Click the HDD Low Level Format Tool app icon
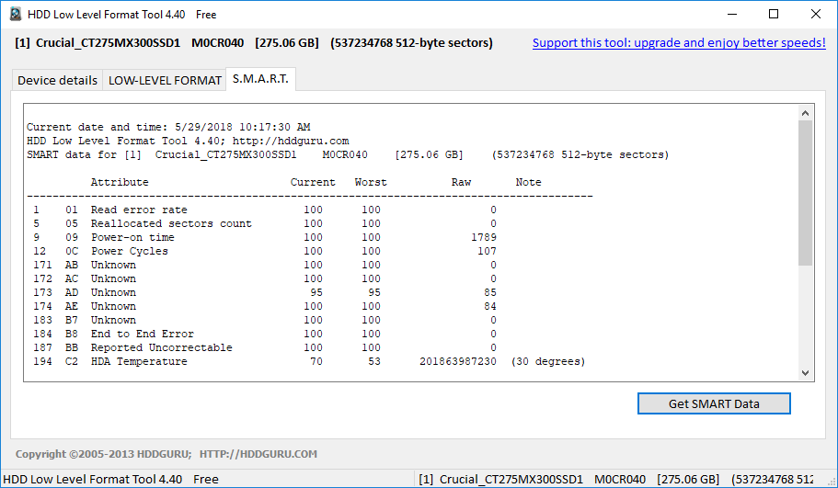The height and width of the screenshot is (488, 838). tap(16, 15)
